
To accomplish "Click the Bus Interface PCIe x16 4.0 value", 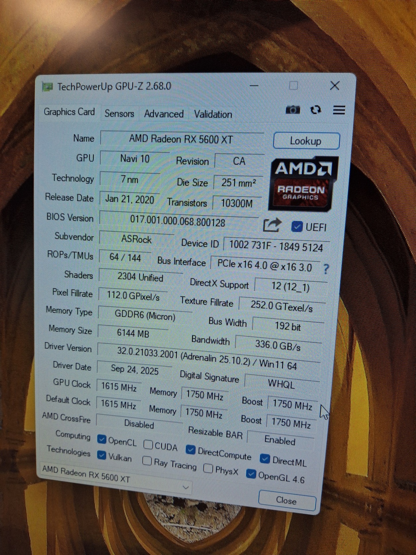I will pyautogui.click(x=265, y=265).
